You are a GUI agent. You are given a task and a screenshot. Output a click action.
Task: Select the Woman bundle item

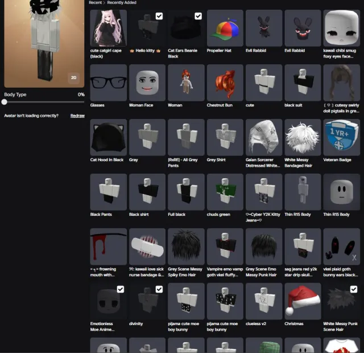(186, 83)
